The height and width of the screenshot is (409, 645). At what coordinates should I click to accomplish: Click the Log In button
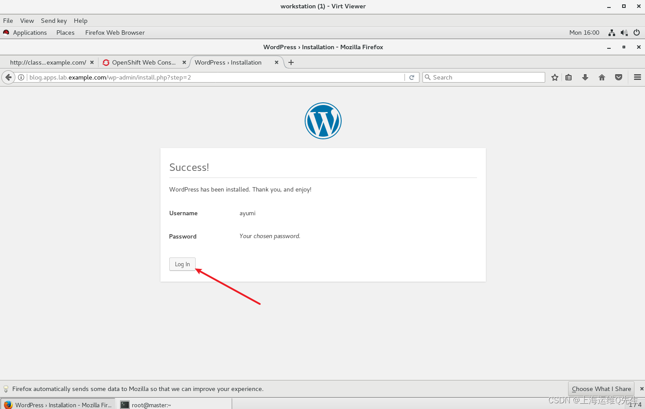coord(182,264)
